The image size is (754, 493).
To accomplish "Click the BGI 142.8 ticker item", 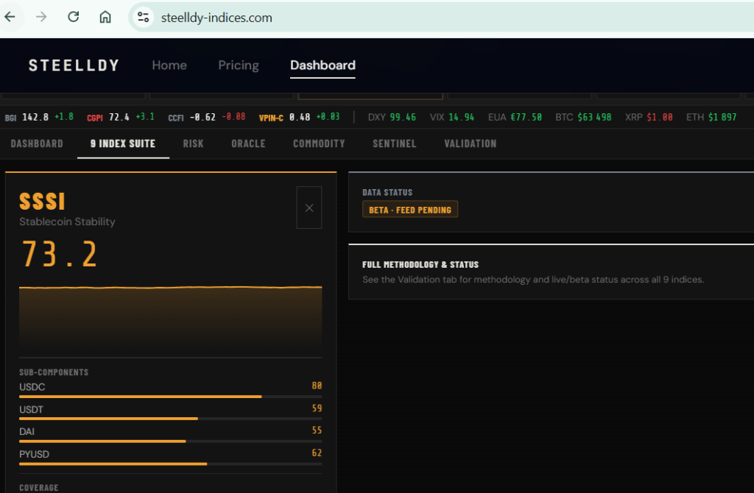I will tap(39, 117).
